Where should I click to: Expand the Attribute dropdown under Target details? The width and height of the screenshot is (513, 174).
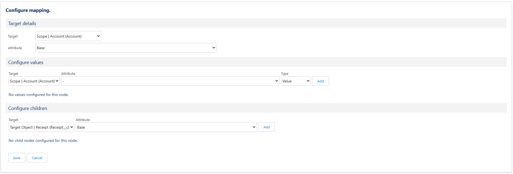(x=126, y=48)
